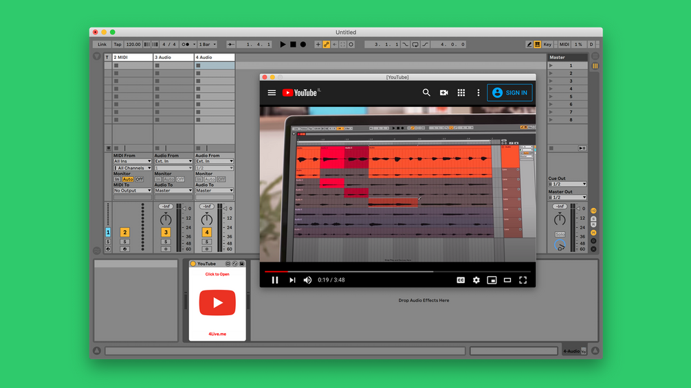This screenshot has width=691, height=388.
Task: Open Audio From dropdown on 3 Audio
Action: point(173,161)
